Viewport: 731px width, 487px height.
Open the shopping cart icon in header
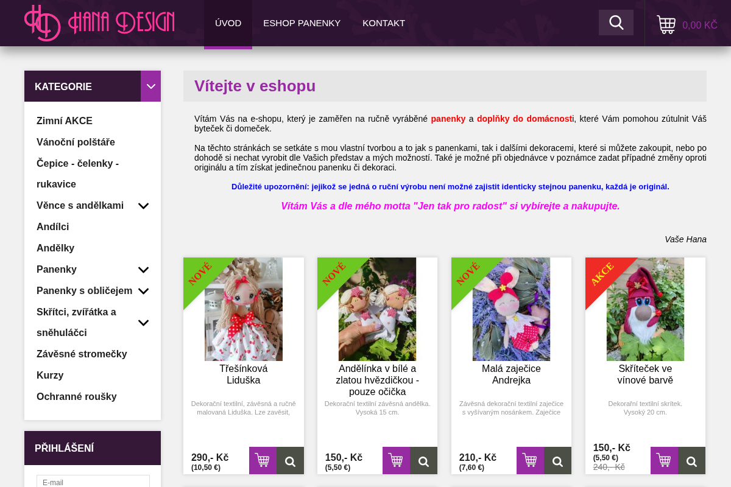[666, 24]
